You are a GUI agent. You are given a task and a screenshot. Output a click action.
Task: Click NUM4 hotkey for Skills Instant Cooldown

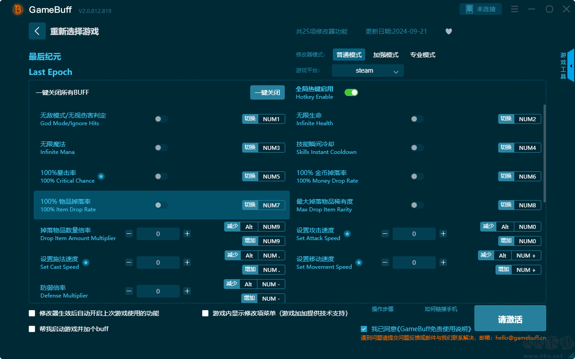click(527, 148)
